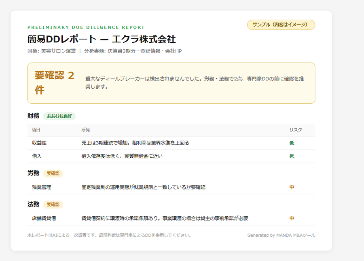Click the 要確認 badge beside 法務
Viewport: 364px width, 261px height.
[53, 205]
